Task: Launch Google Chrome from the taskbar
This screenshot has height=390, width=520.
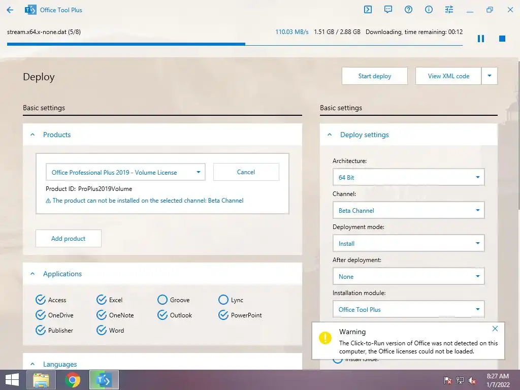Action: [x=73, y=380]
